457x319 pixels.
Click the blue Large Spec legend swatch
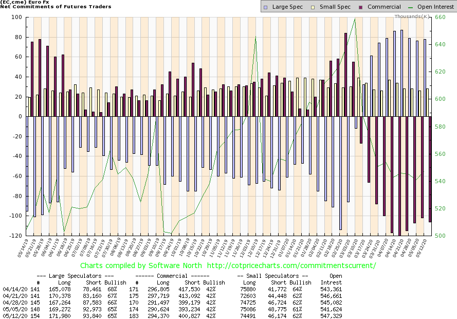click(x=265, y=7)
